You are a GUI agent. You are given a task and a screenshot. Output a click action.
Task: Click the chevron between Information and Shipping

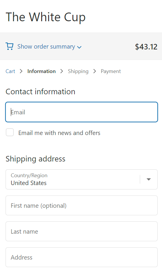tap(62, 71)
